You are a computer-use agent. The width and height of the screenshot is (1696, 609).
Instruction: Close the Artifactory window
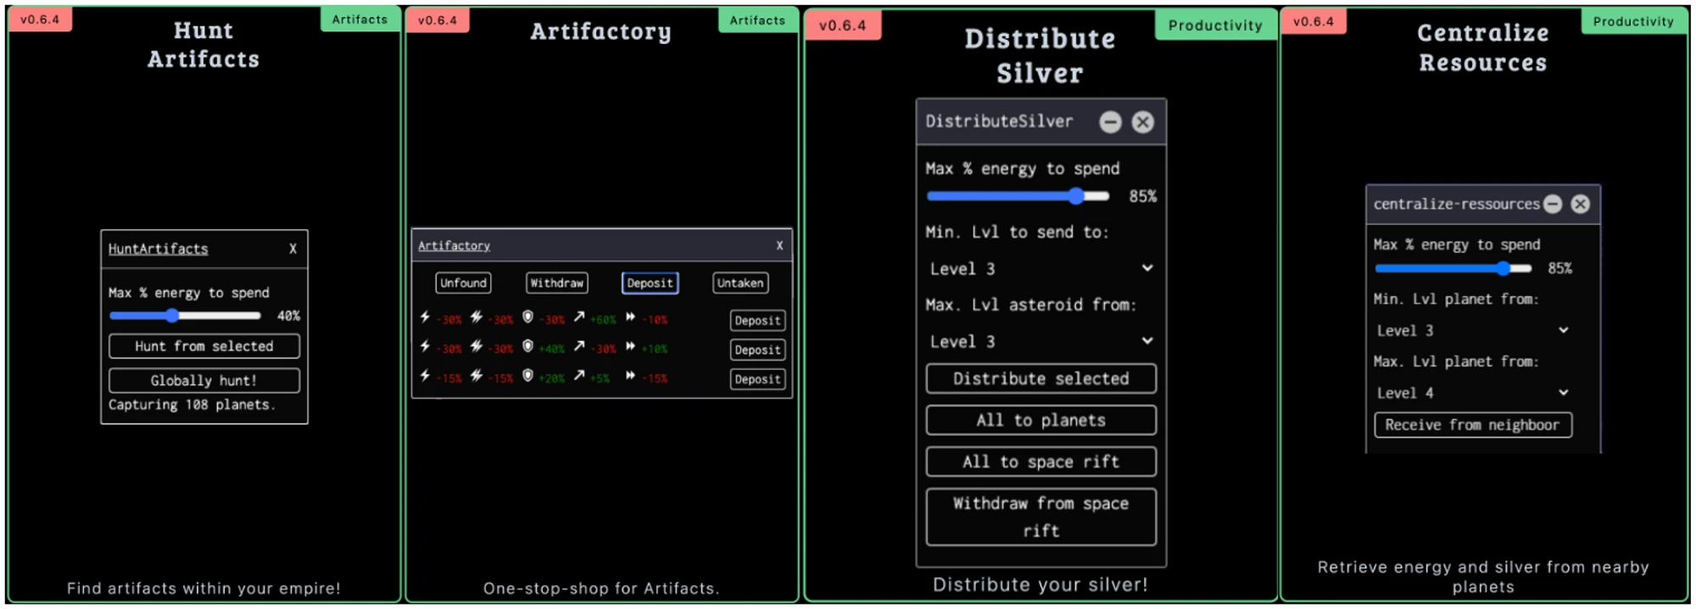click(779, 246)
